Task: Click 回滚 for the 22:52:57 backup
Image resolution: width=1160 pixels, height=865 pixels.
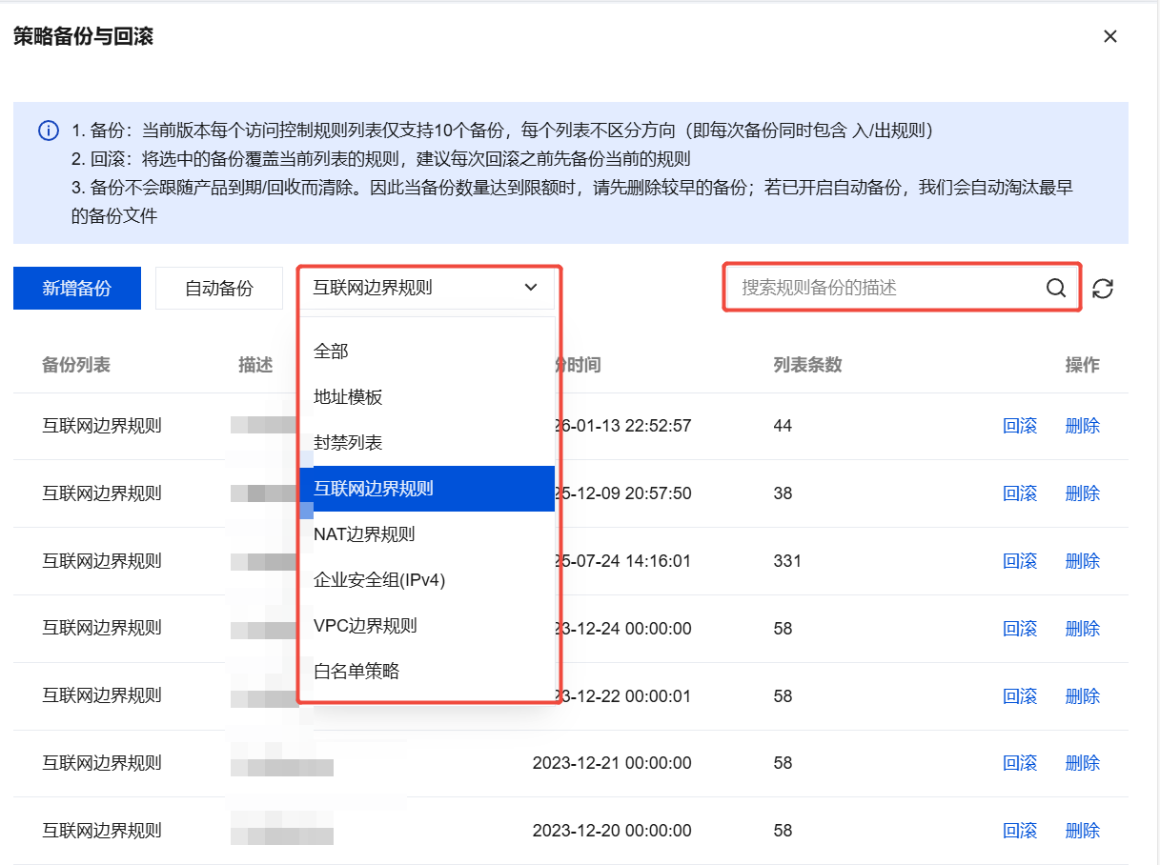Action: point(1020,426)
